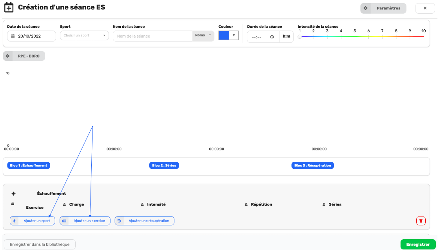
Task: Click Enregistrer dans la bibliothèque
Action: point(40,244)
